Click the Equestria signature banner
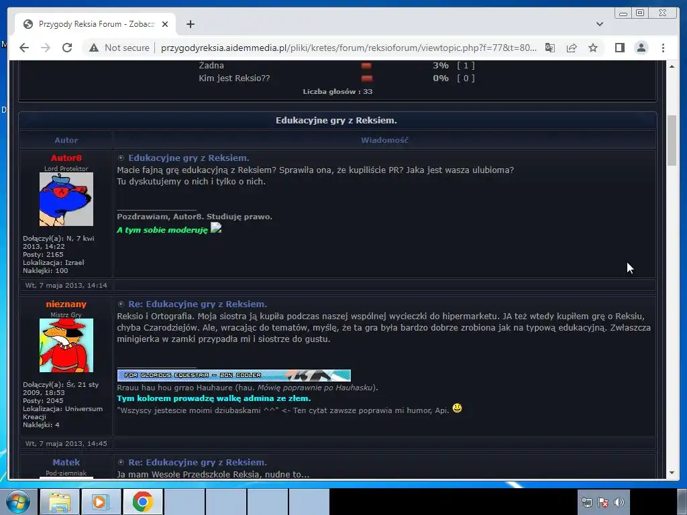The width and height of the screenshot is (687, 515). pos(234,376)
